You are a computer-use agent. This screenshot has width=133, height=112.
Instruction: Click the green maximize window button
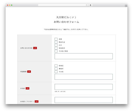12,5
